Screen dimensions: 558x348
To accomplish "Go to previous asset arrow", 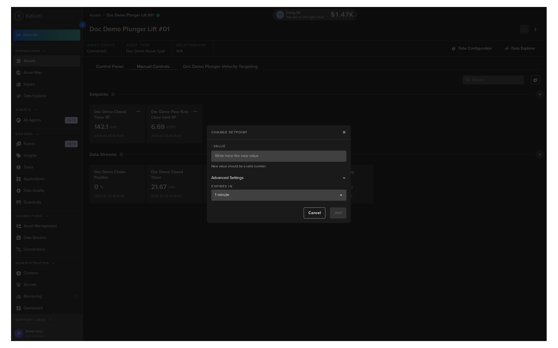I will [524, 29].
